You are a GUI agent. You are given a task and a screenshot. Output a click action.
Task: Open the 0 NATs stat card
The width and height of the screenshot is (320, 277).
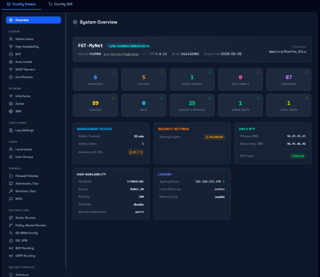pyautogui.click(x=144, y=105)
